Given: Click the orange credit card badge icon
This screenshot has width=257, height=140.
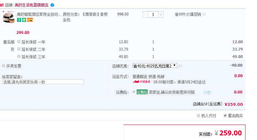Looking at the screenshot, I should 30,20.
